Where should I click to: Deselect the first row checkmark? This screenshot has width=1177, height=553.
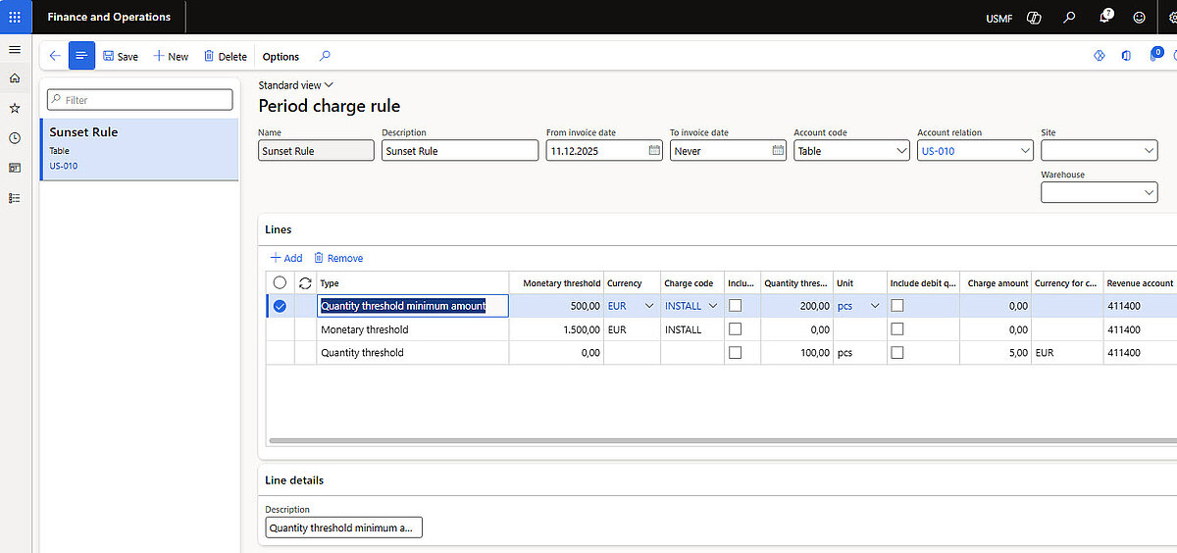(x=280, y=306)
